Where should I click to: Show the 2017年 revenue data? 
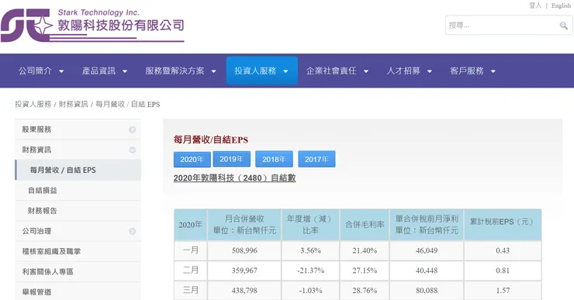pos(316,159)
